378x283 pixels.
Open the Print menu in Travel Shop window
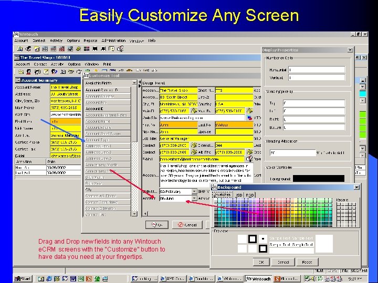107,64
